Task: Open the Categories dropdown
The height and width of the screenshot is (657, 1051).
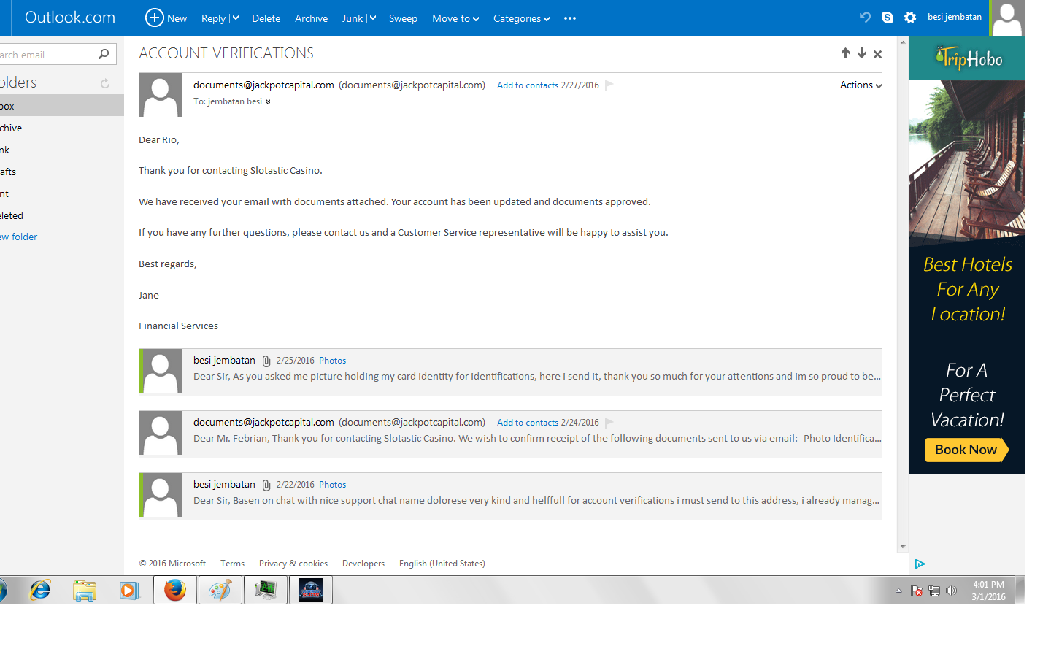Action: click(521, 18)
